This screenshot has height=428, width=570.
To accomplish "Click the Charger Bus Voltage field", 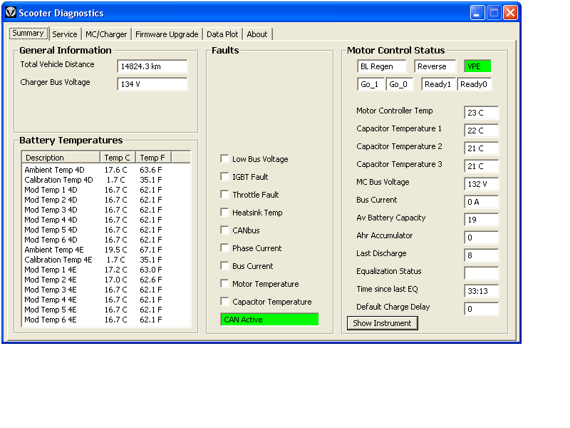I will point(152,84).
